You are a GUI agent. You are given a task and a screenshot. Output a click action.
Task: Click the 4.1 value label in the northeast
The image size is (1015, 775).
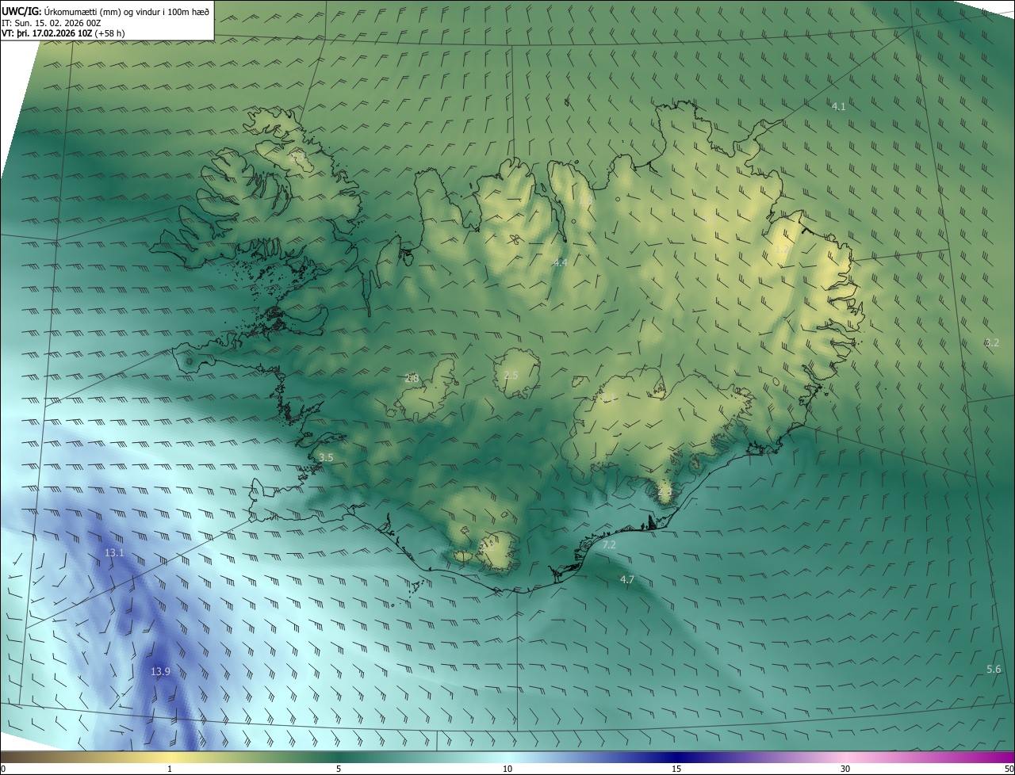pyautogui.click(x=838, y=106)
